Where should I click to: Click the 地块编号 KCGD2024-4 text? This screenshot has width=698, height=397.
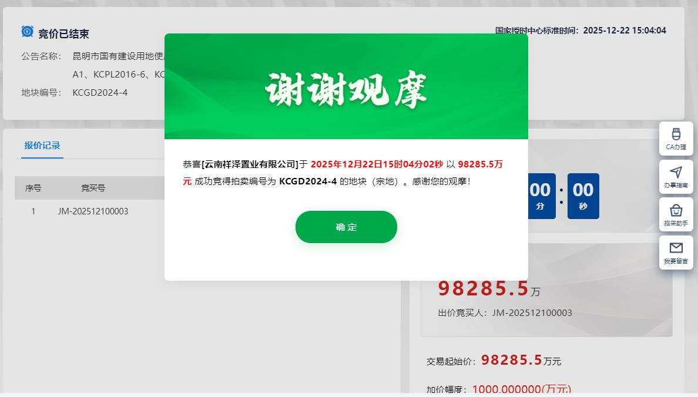tap(100, 93)
